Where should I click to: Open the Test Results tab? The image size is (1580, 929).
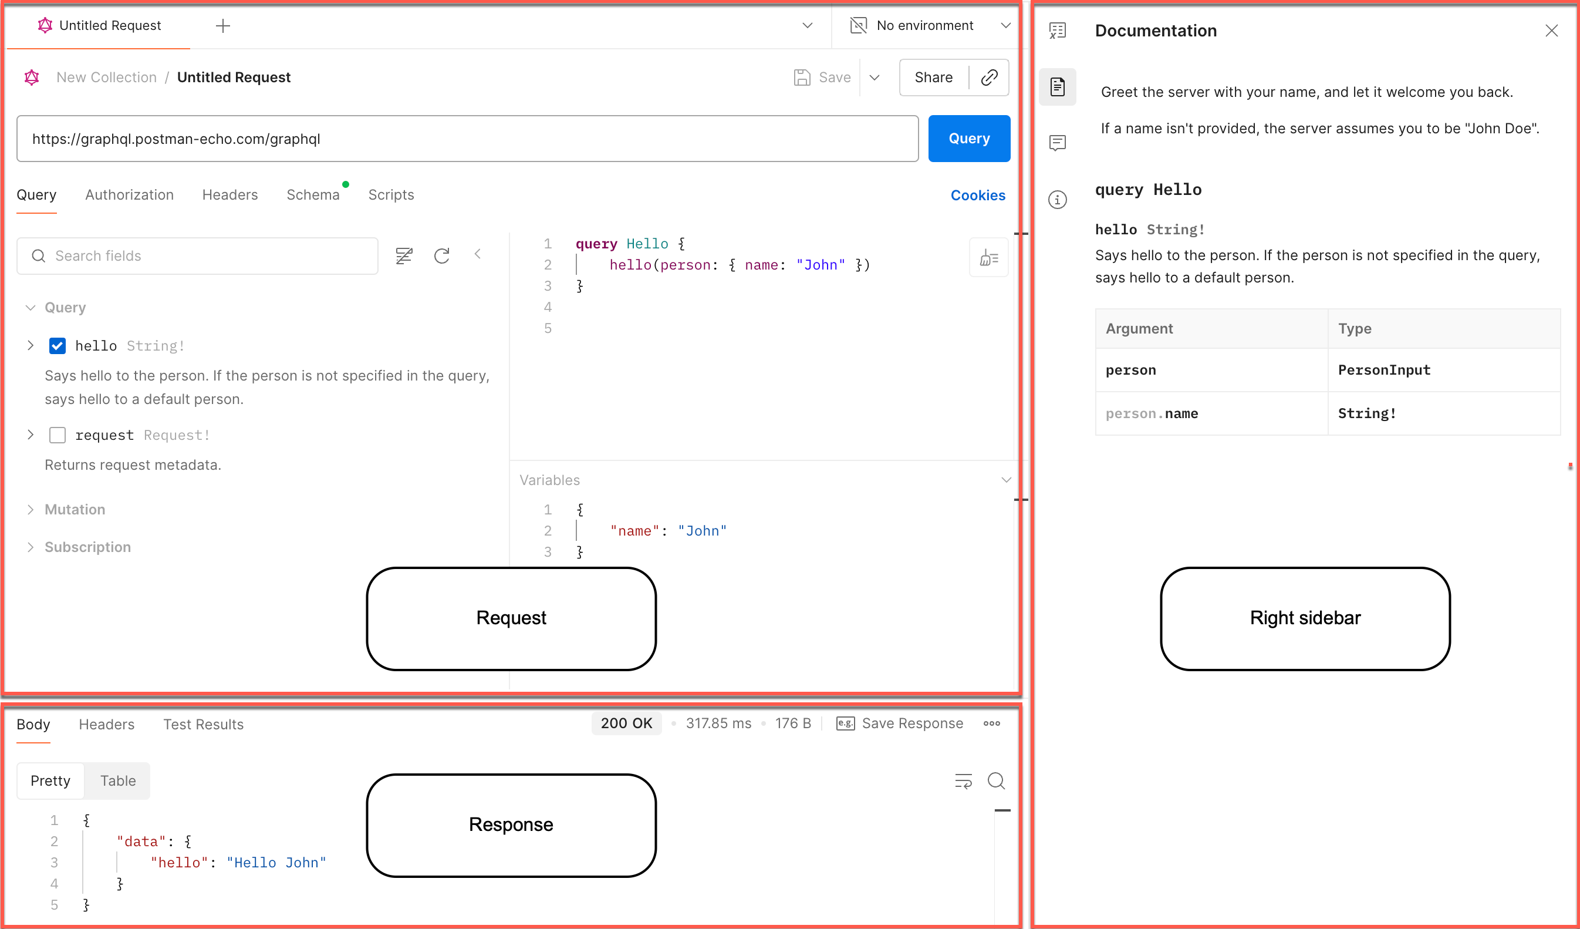tap(203, 724)
